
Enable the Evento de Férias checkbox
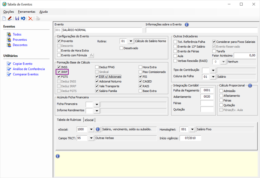[x=175, y=51]
